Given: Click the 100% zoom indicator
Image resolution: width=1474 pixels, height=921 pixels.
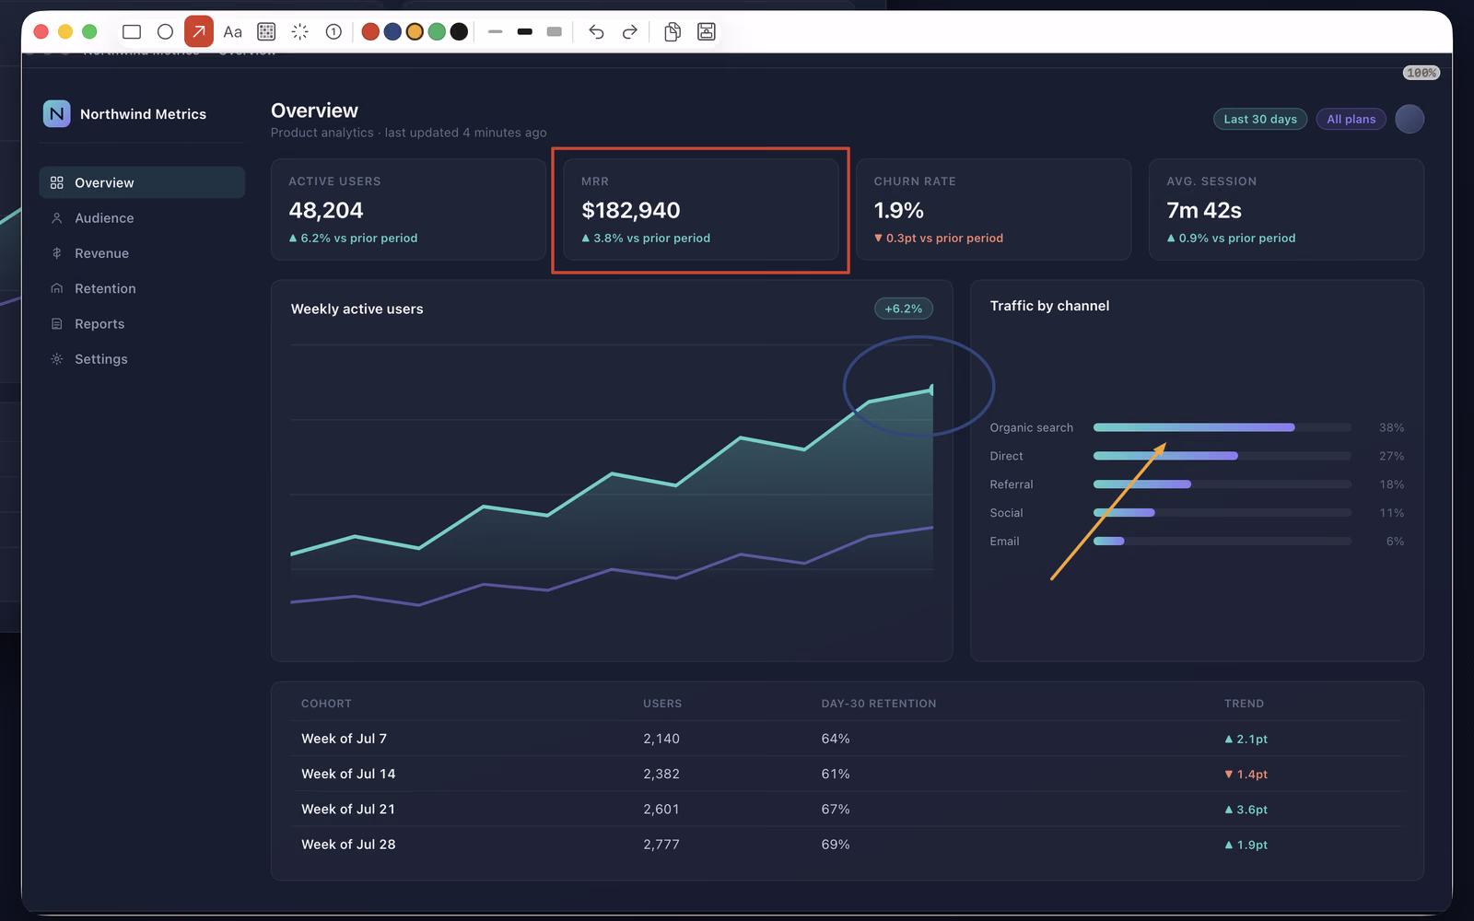Looking at the screenshot, I should 1421,73.
